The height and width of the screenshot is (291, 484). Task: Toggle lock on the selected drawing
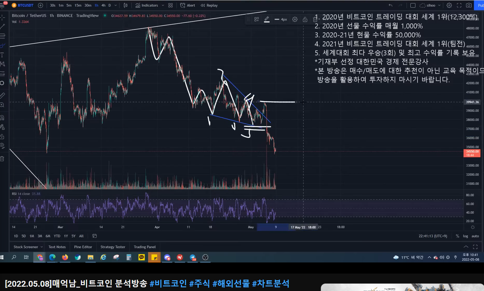click(305, 19)
